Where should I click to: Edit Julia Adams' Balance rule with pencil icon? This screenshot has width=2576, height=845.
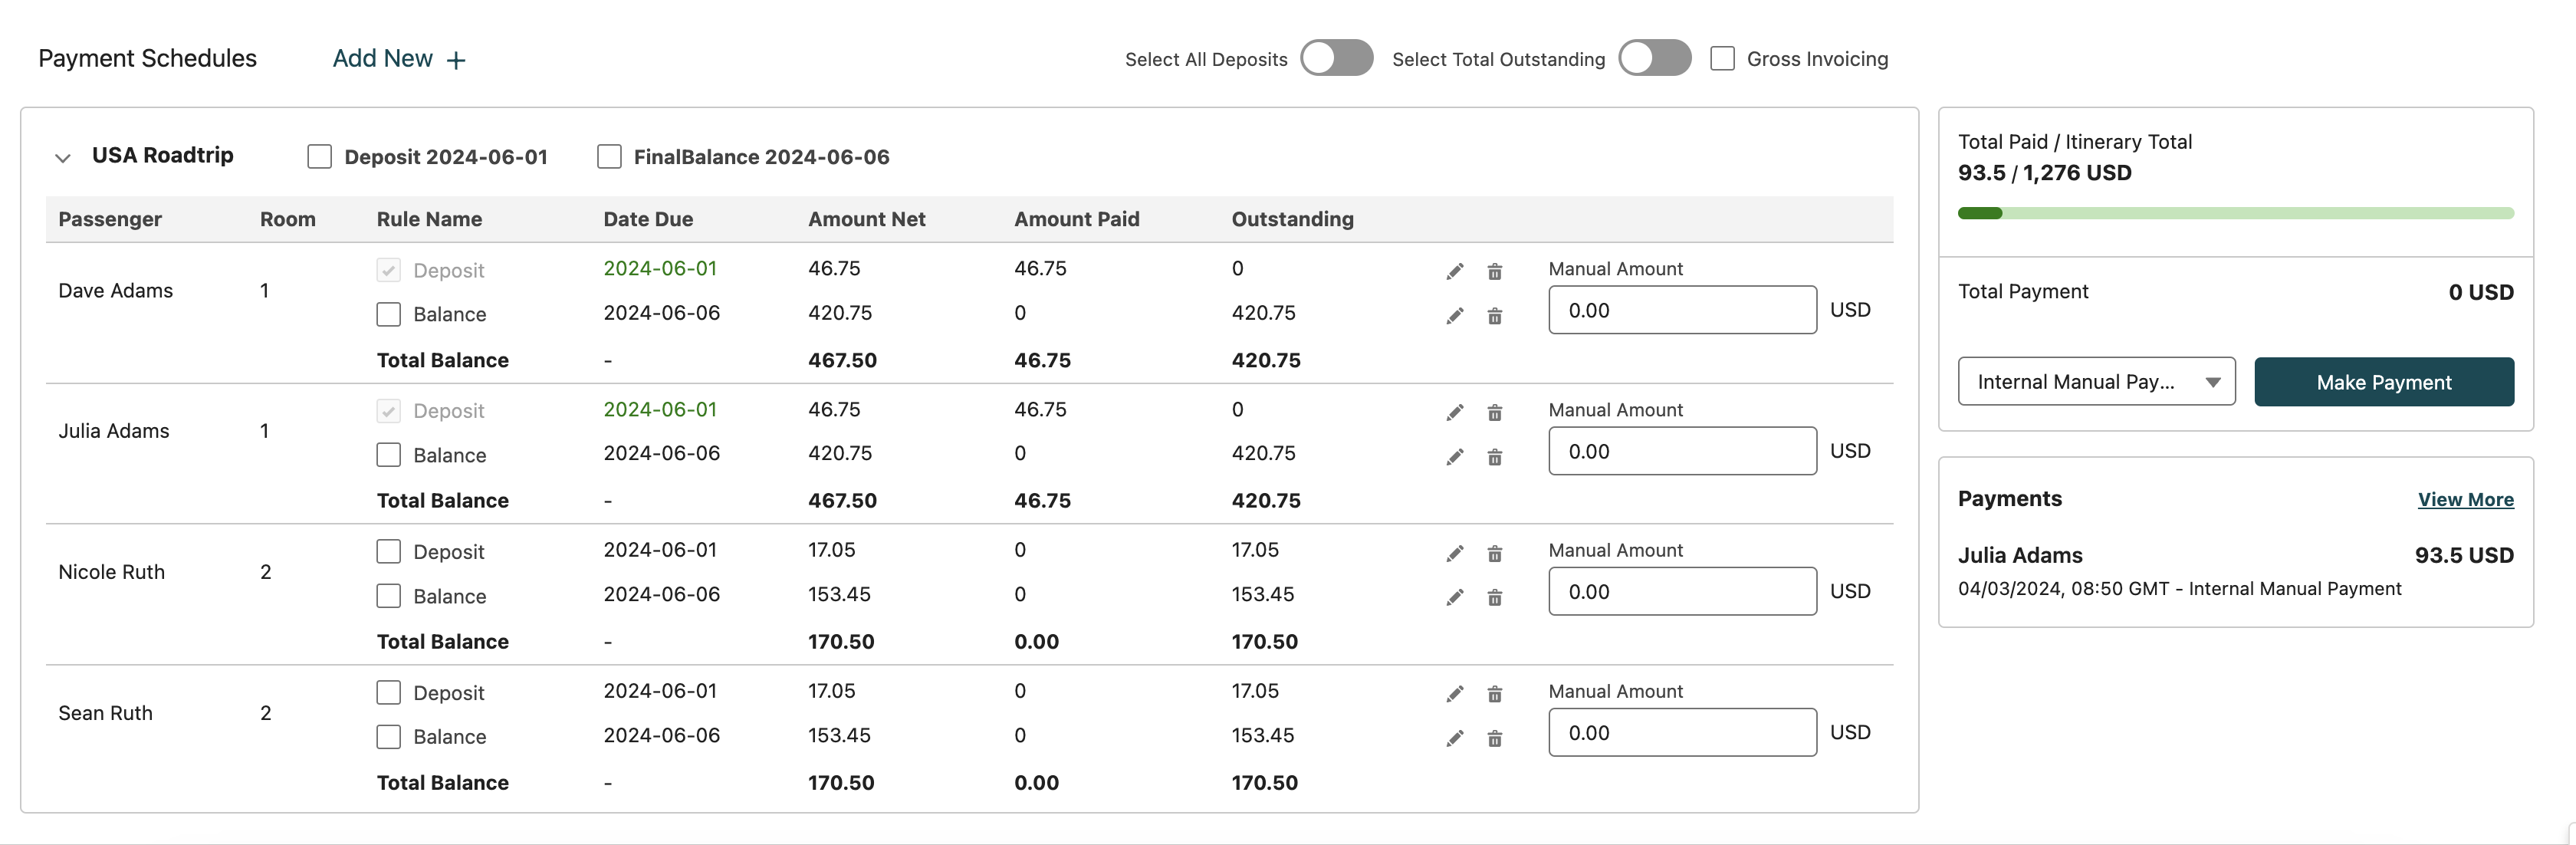[x=1454, y=457]
